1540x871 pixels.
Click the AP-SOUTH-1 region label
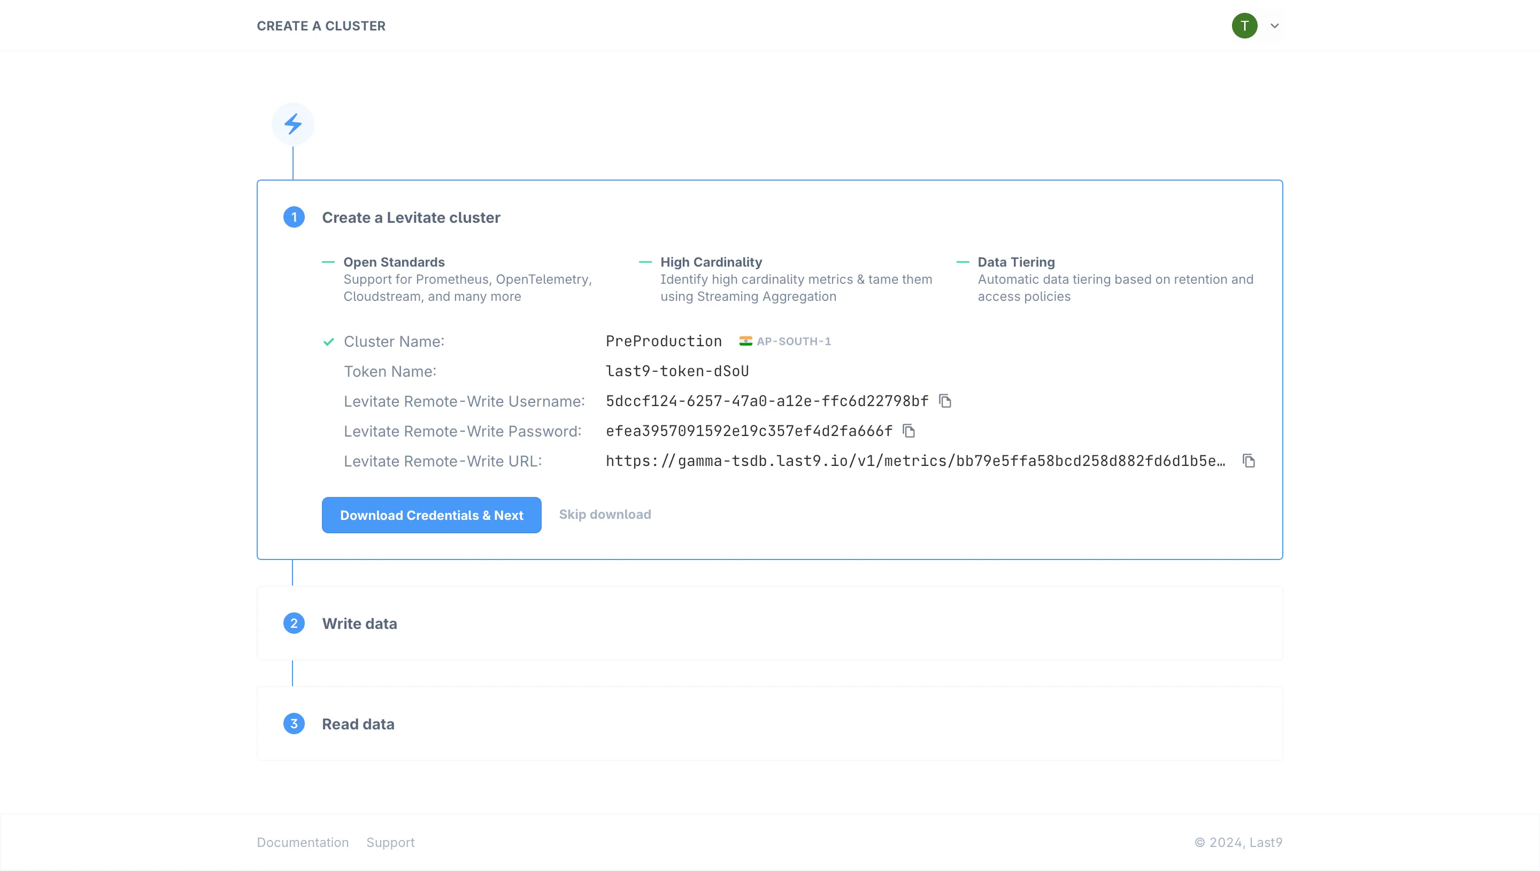(794, 341)
